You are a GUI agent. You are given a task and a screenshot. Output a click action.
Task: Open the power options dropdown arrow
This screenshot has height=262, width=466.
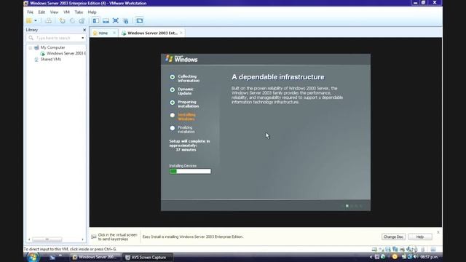tap(36, 20)
